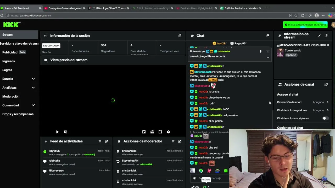Click cristiankikk link in StevinhooAN unban entry
Viewport: 335px width, 188px height.
146,164
